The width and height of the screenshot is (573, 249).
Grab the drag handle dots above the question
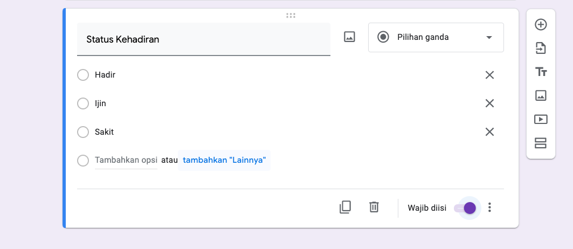[x=291, y=15]
